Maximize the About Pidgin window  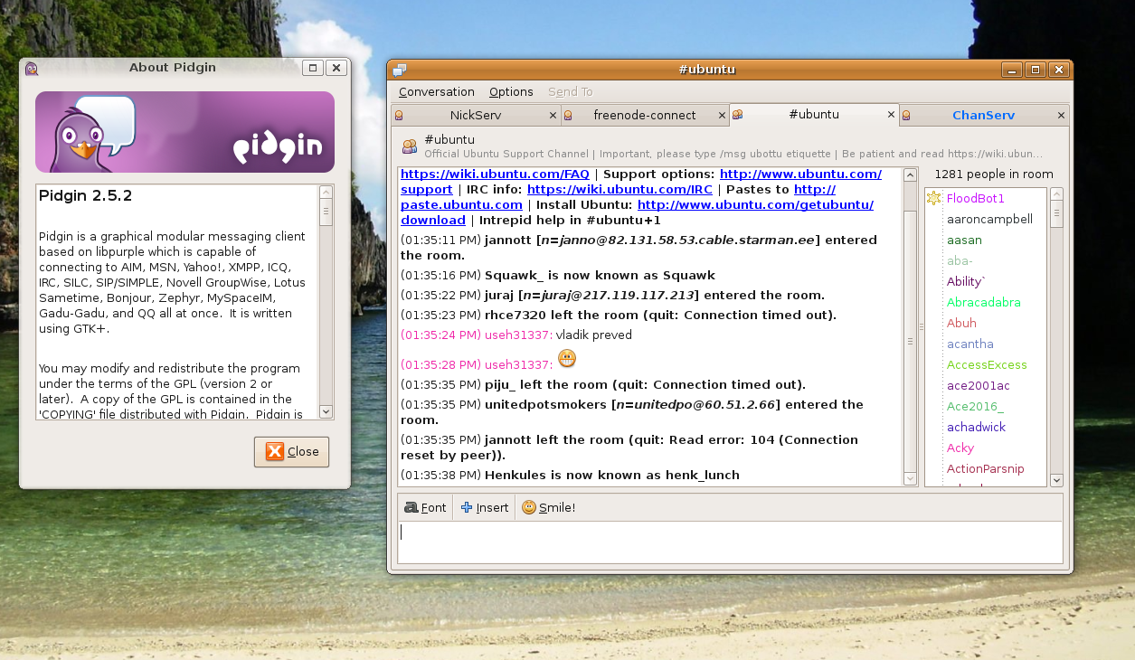click(x=313, y=68)
